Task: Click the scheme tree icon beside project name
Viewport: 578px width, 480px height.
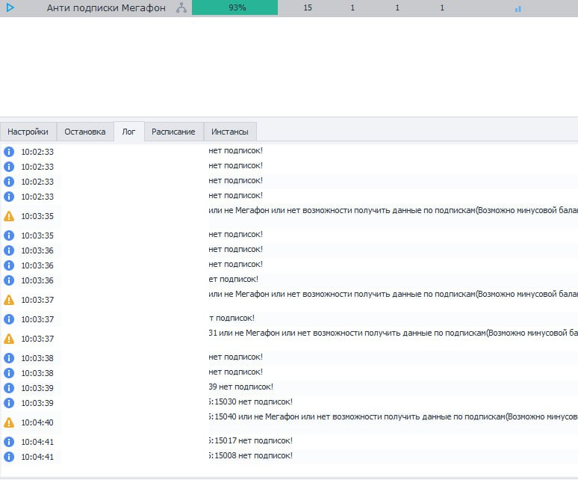Action: [181, 8]
